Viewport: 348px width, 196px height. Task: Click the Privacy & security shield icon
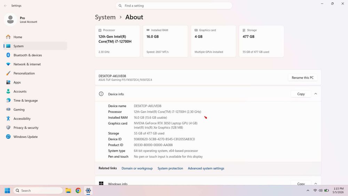[x=8, y=128]
